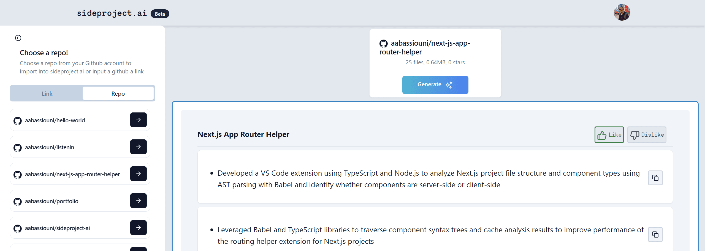This screenshot has width=705, height=251.
Task: Open aabassiouni/sideproject-ai with its arrow button
Action: click(x=139, y=228)
